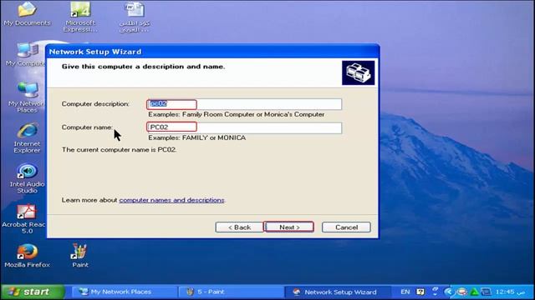Click the 'The current computer name is PC02' text
Viewport: 535px width, 300px height.
(x=119, y=150)
